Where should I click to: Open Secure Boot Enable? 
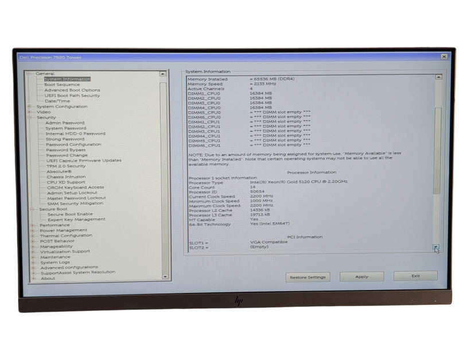coord(70,214)
